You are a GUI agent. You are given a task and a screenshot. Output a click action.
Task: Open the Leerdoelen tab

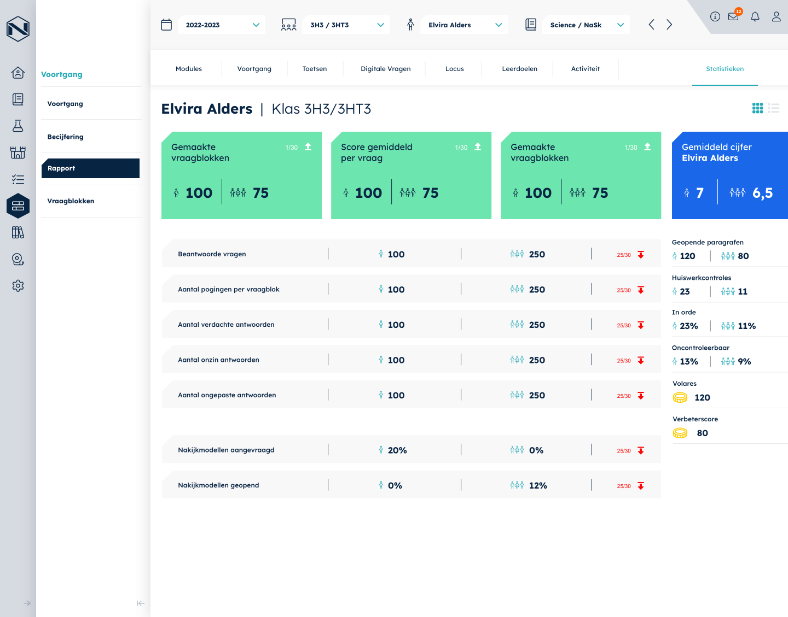(519, 69)
